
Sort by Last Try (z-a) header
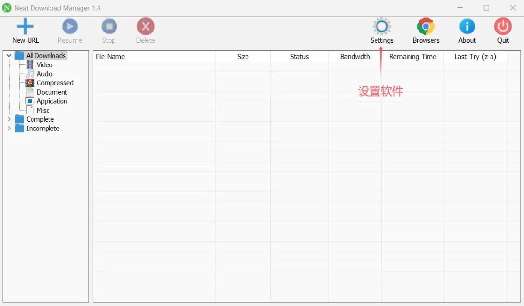pyautogui.click(x=475, y=57)
